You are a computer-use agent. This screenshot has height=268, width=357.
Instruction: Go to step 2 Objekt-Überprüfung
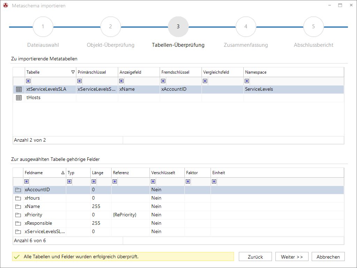[111, 27]
